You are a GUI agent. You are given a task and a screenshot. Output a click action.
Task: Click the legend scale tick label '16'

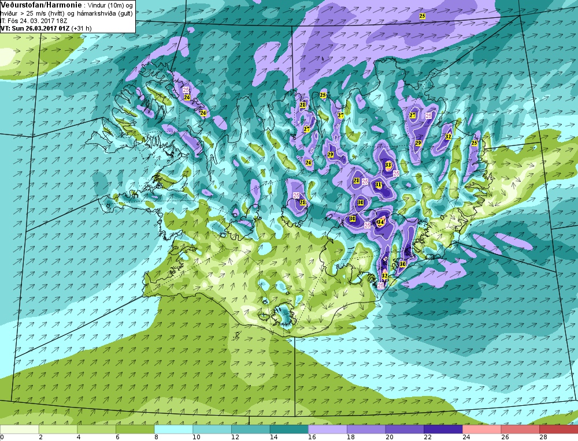(x=312, y=438)
